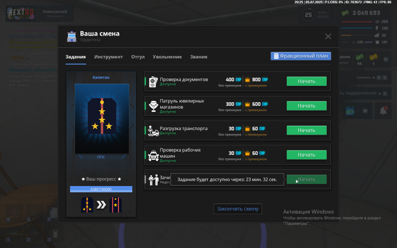The image size is (397, 248).
Task: Click the 300 EXP reward without premium
Action: [x=233, y=104]
